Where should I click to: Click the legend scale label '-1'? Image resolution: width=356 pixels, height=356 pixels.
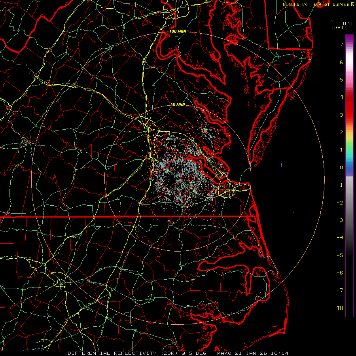click(340, 185)
